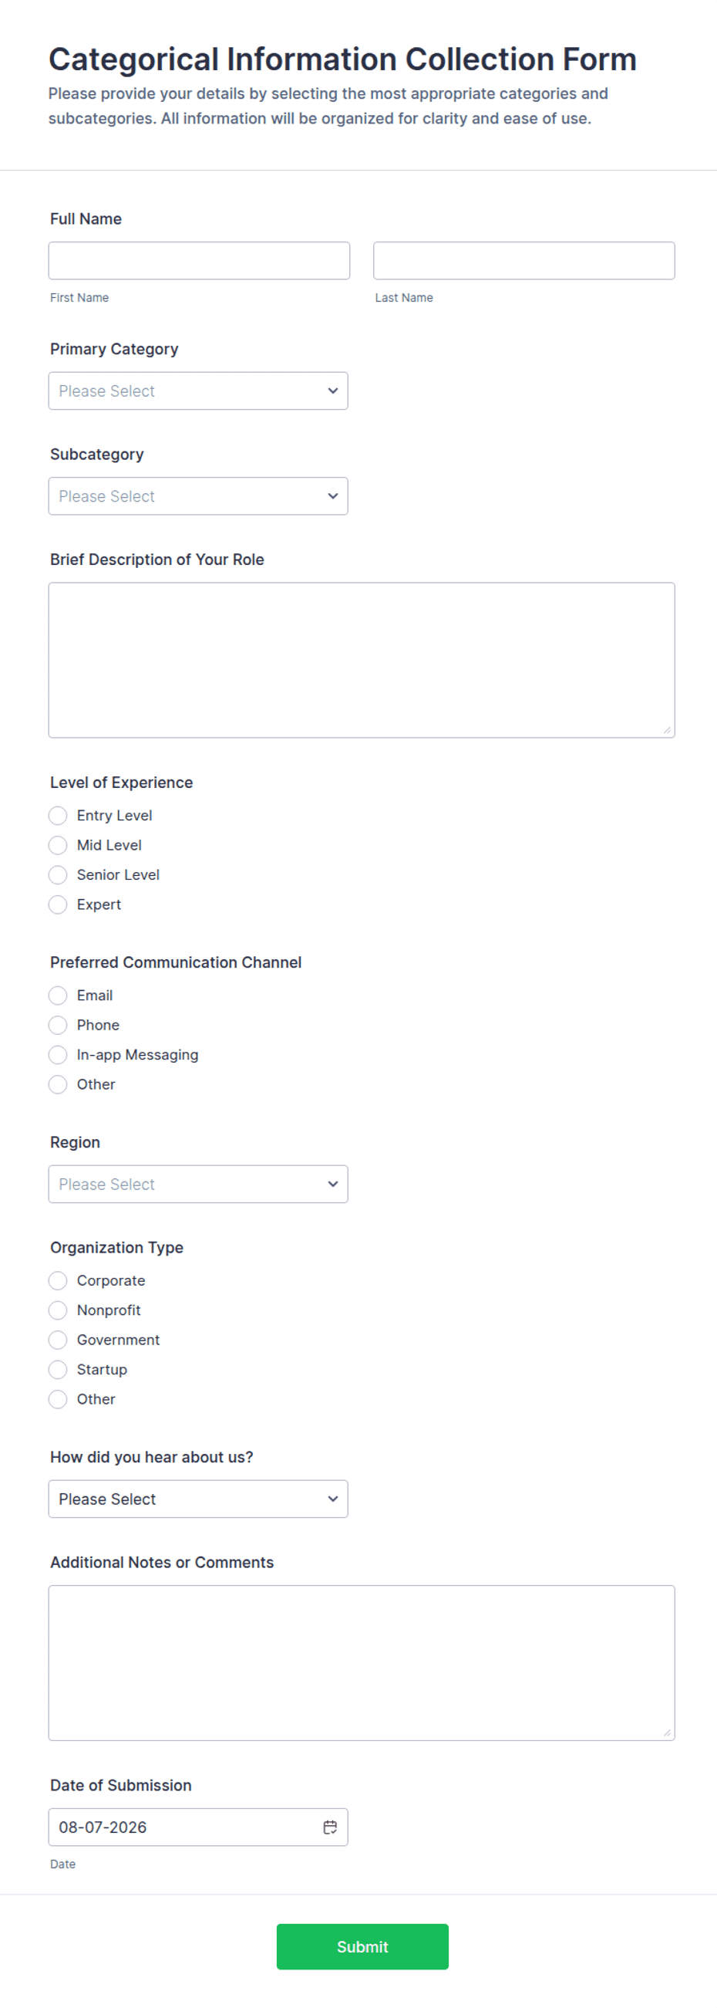Select Email communication channel

58,996
